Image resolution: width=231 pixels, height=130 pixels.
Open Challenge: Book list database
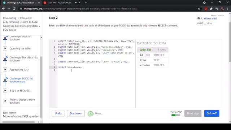point(21,38)
